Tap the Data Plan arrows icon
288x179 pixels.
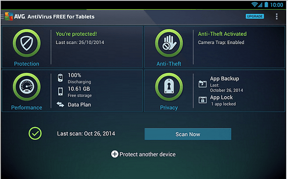point(60,104)
